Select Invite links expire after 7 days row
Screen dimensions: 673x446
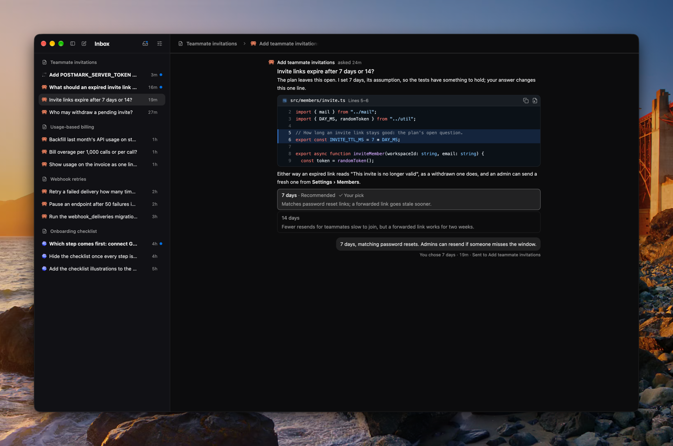(102, 100)
